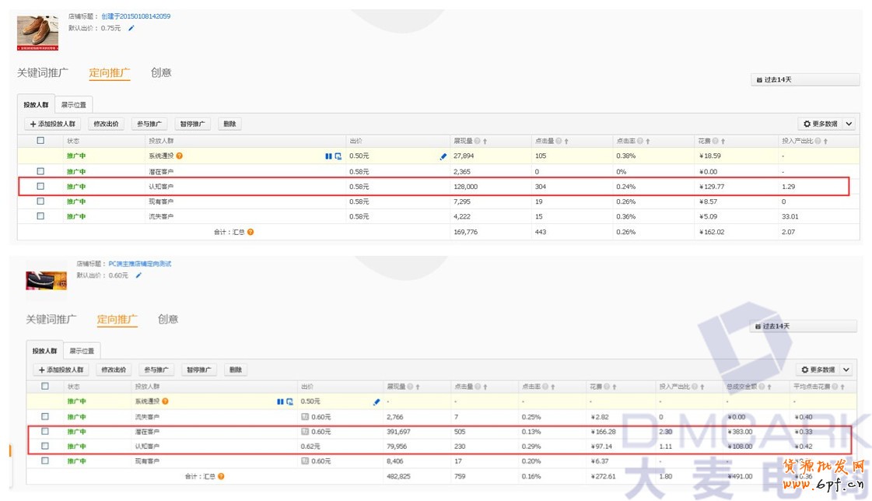872x501 pixels.
Task: Tick the checkbox for 流失客户 in the lower table
Action: point(45,416)
